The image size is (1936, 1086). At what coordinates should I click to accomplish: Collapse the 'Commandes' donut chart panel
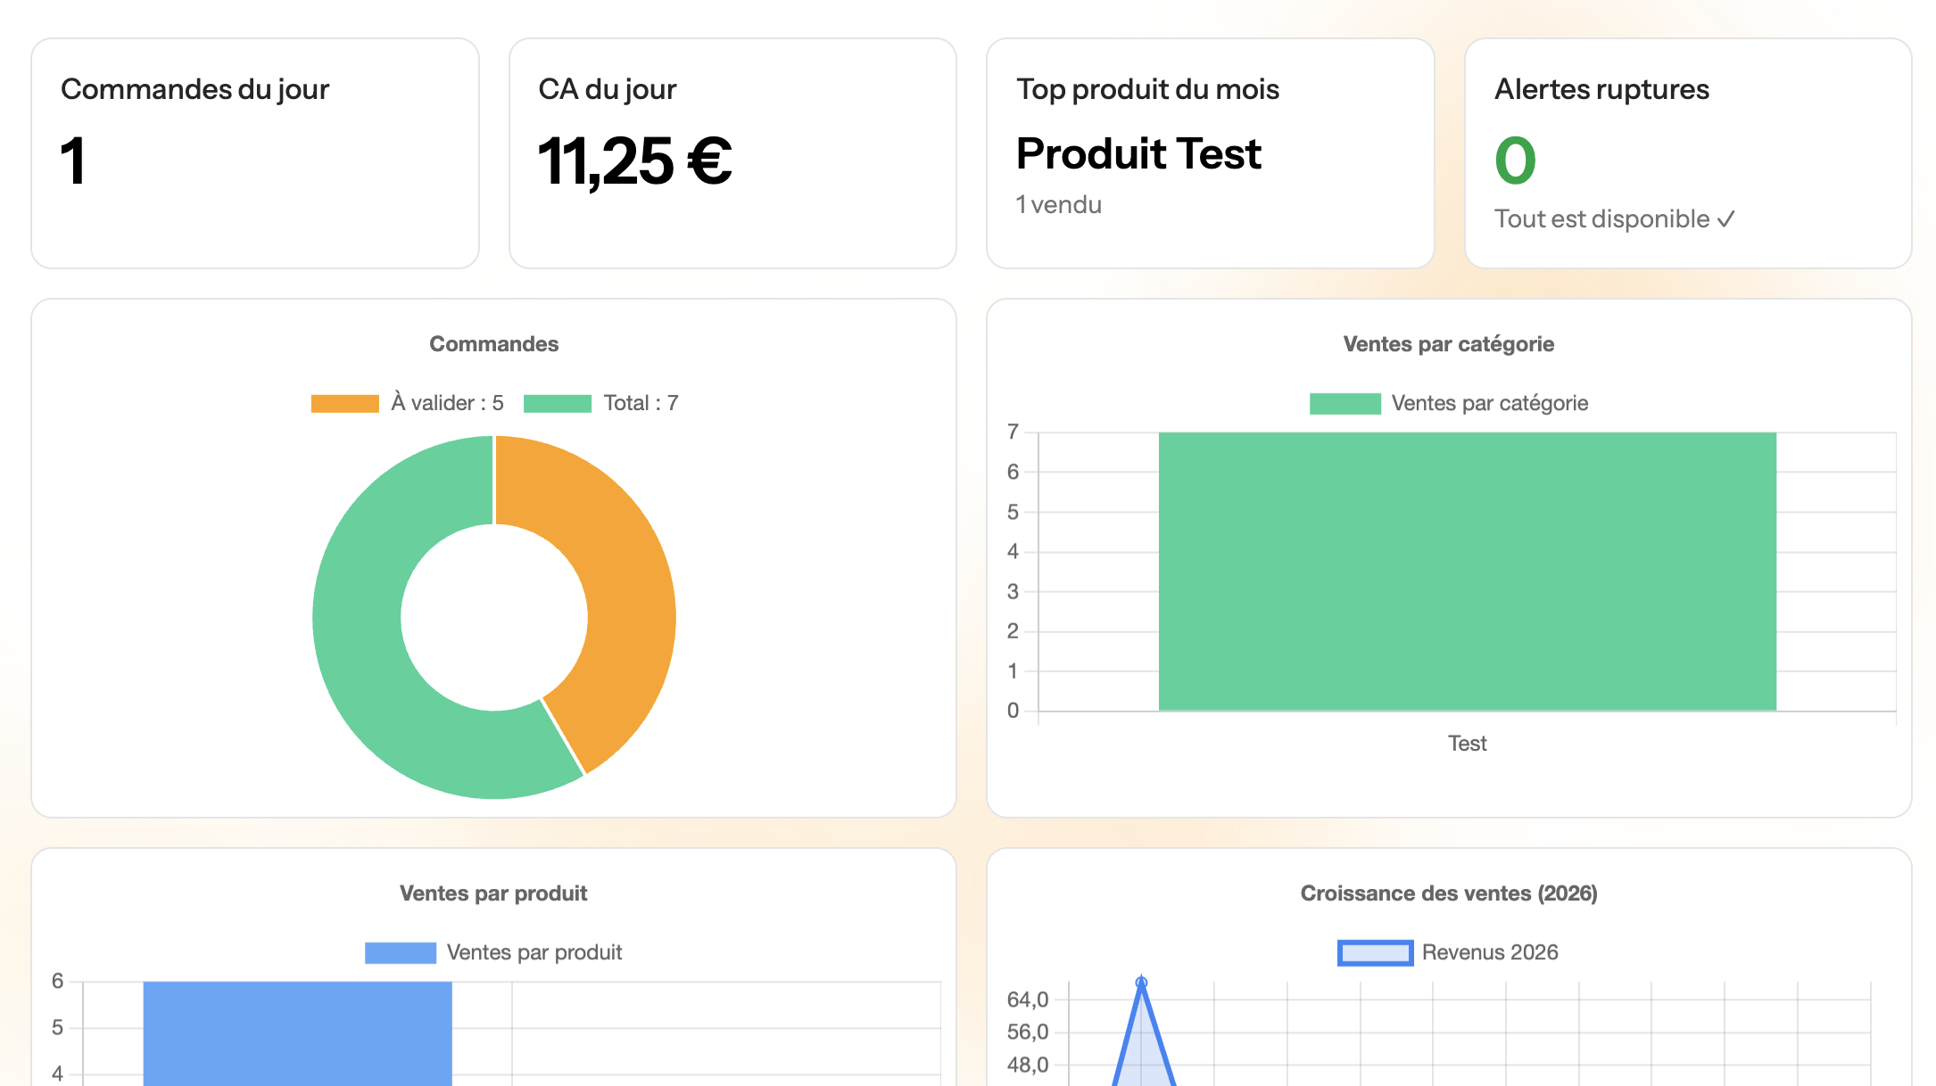pos(493,343)
